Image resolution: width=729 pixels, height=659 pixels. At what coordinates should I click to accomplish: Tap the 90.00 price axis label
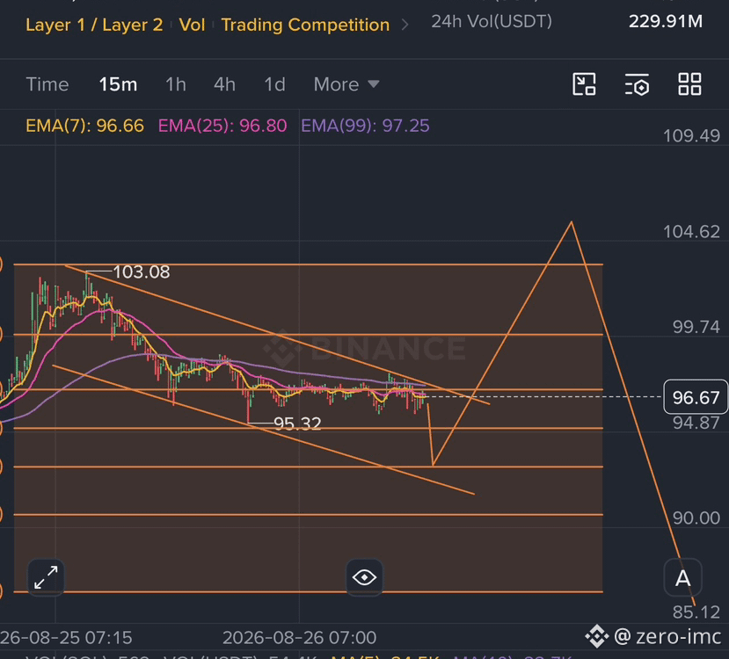pyautogui.click(x=696, y=518)
